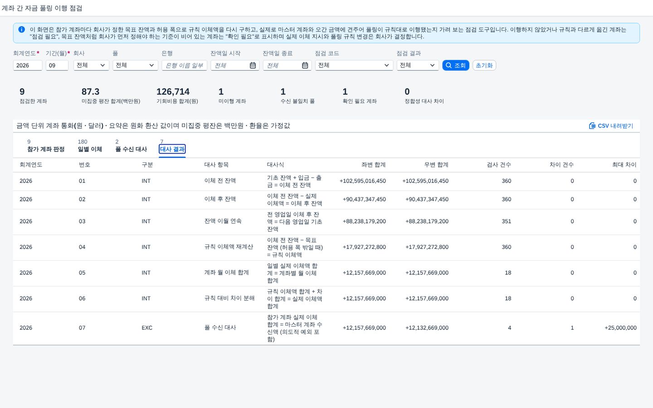Switch to the 일별 이체 tab
The height and width of the screenshot is (408, 653).
[90, 149]
